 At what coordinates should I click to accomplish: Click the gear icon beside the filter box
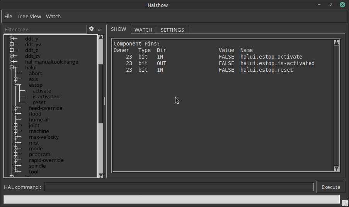pyautogui.click(x=91, y=29)
